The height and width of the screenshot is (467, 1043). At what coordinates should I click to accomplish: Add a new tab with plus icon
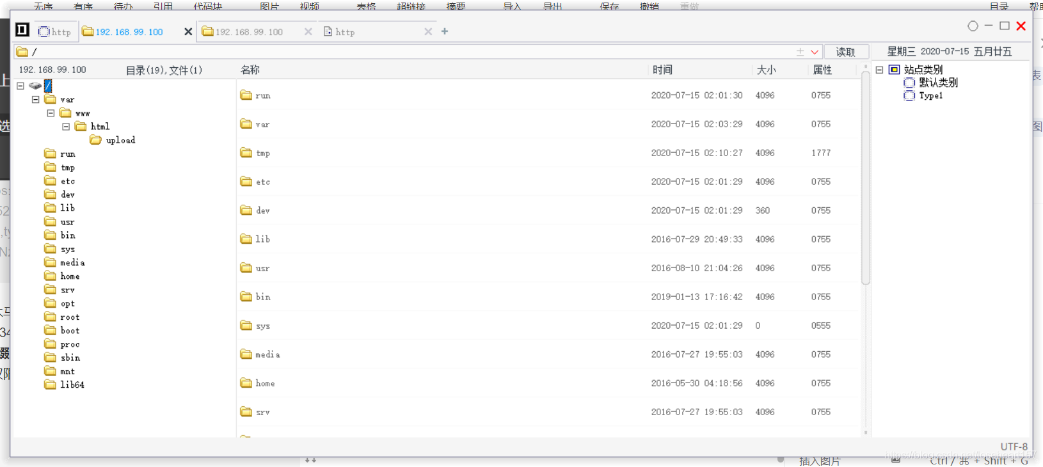(x=445, y=31)
